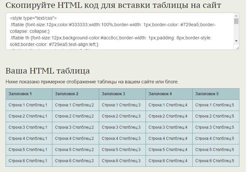Click cell 'Строка:5 Столбец:2'
Screen dimensions: 247x172
coord(76,150)
